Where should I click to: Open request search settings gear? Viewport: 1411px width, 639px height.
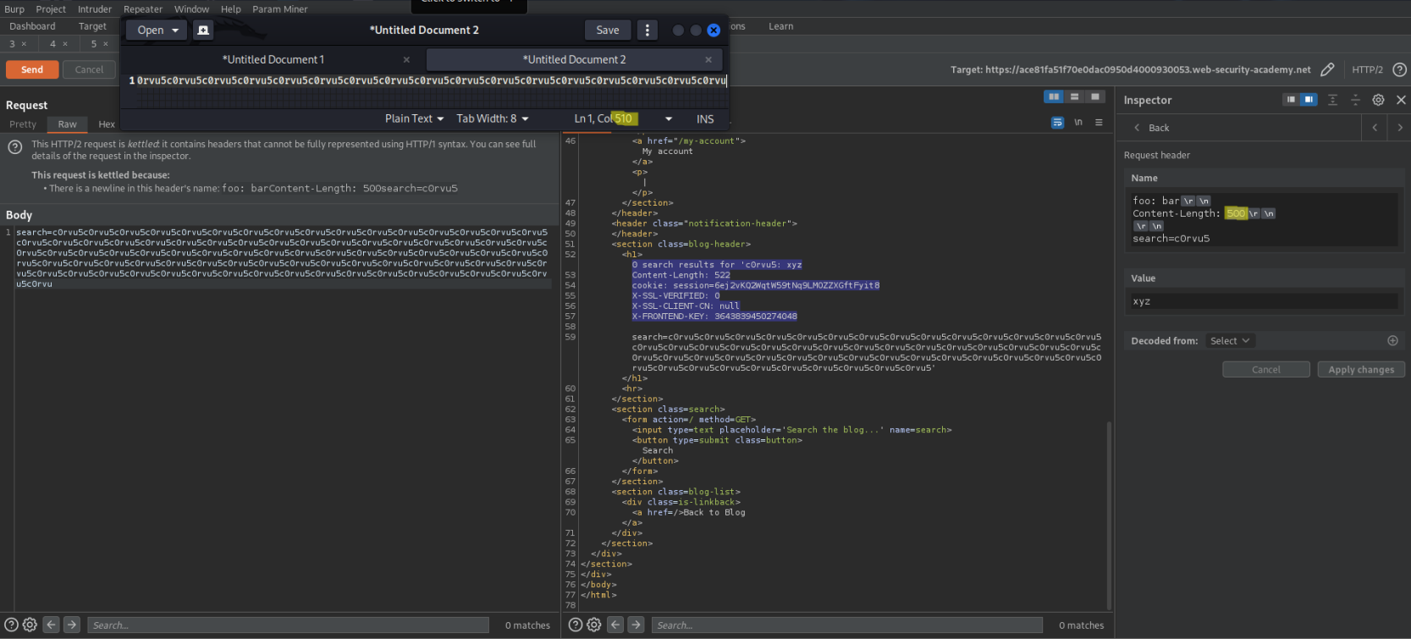coord(30,625)
